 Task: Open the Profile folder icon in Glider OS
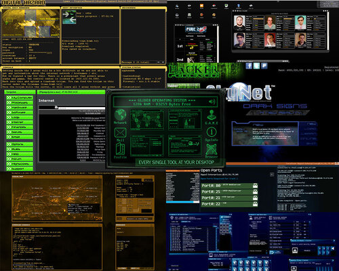[120, 149]
